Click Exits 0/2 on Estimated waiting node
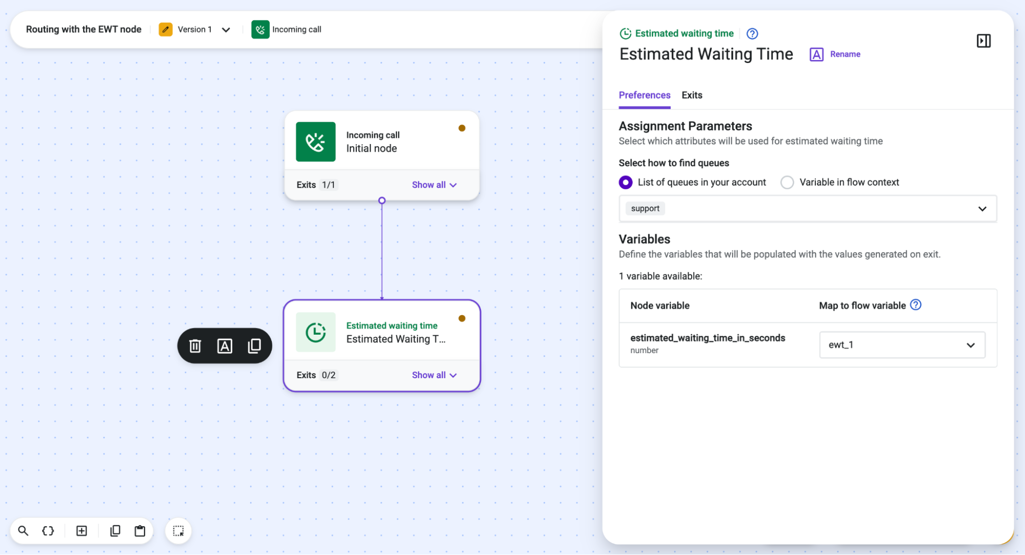Viewport: 1025px width, 555px height. [x=316, y=375]
